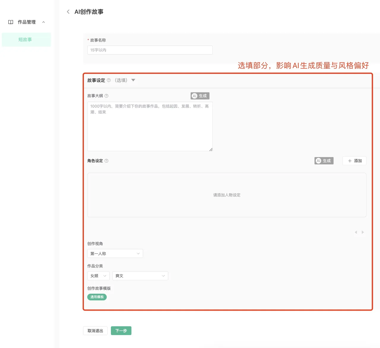
Task: Click help icon beside 故事大纲
Action: click(107, 96)
